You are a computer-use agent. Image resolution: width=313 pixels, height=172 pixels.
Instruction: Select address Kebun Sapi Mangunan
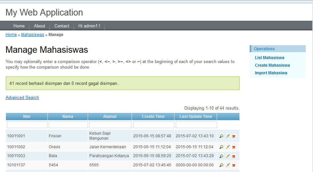(x=100, y=136)
